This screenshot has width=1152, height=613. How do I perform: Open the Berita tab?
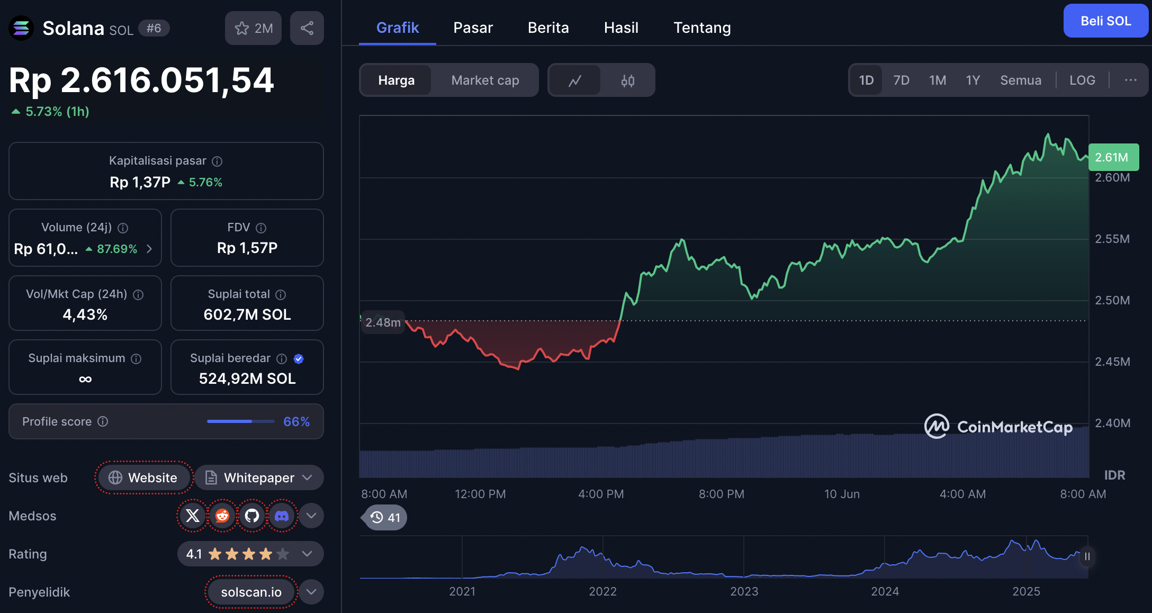point(548,28)
